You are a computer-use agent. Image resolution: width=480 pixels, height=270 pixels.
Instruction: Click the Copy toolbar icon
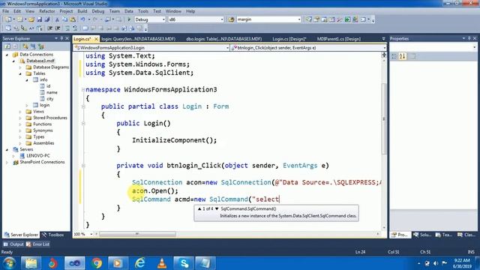point(65,19)
